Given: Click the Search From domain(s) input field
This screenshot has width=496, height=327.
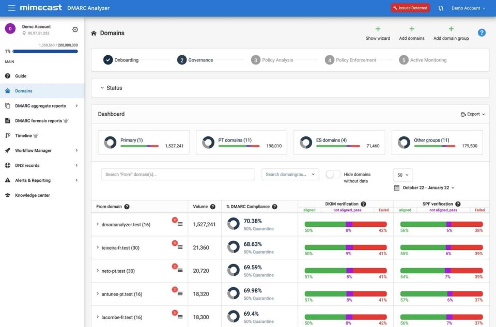Looking at the screenshot, I should pos(178,175).
